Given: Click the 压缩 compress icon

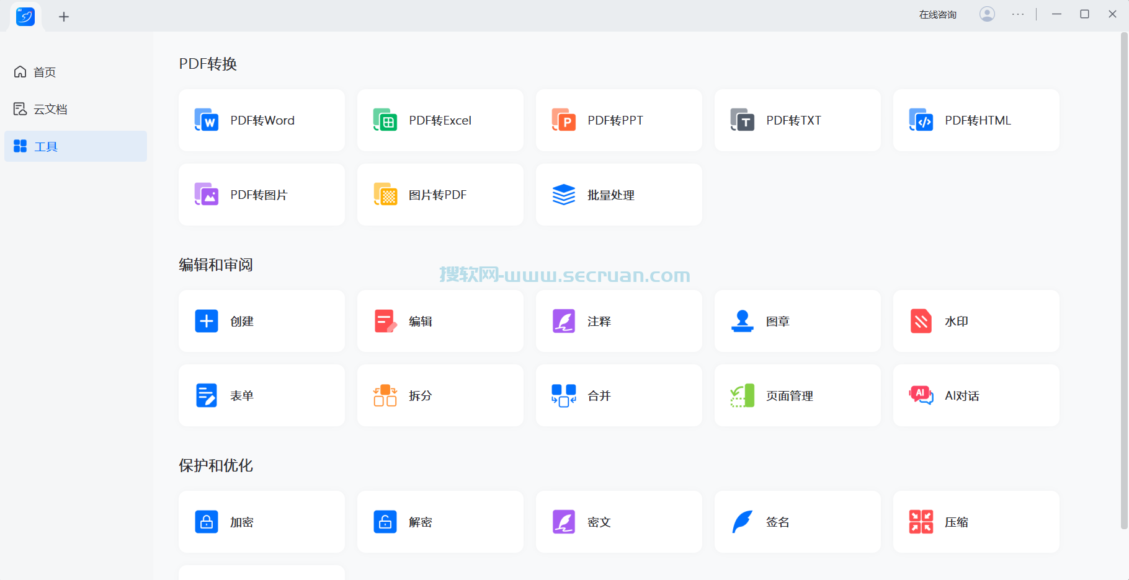Looking at the screenshot, I should (921, 522).
